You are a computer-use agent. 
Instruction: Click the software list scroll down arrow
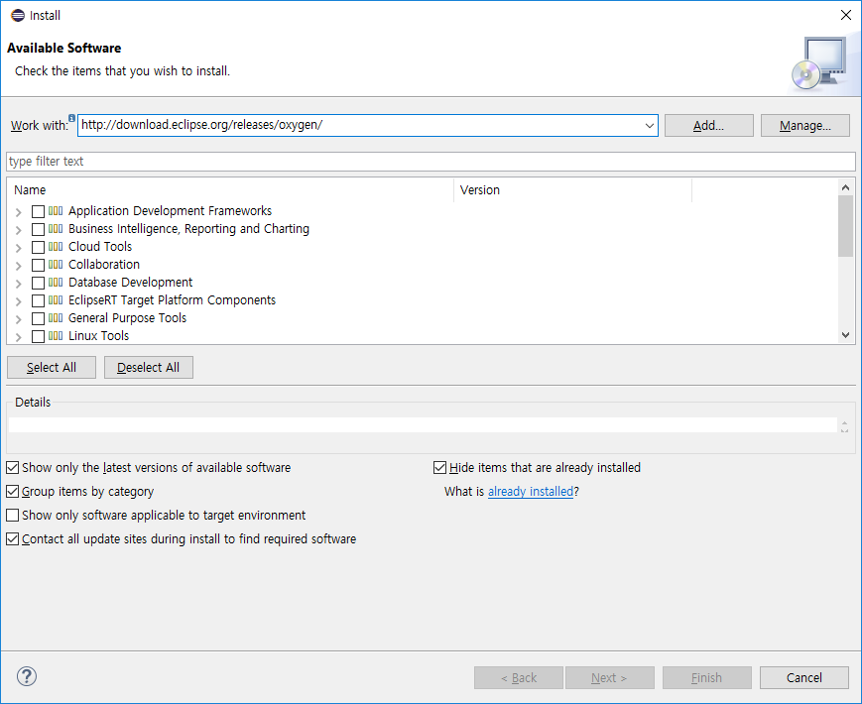click(845, 335)
